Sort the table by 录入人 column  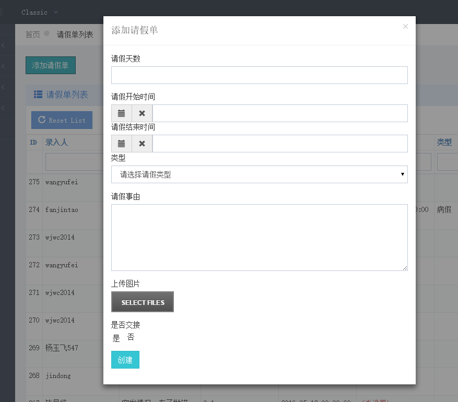click(56, 142)
